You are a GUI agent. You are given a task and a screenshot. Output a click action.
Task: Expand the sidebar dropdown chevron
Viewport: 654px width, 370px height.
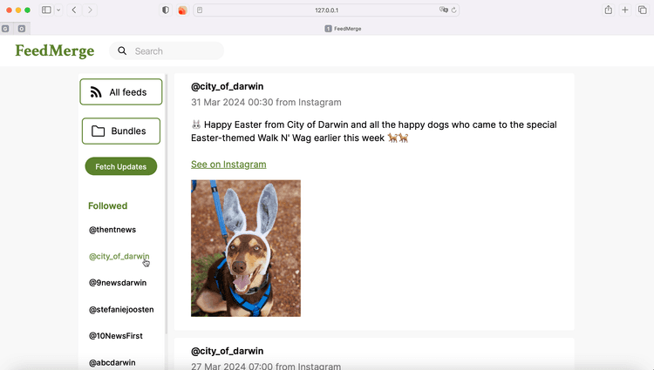point(58,10)
